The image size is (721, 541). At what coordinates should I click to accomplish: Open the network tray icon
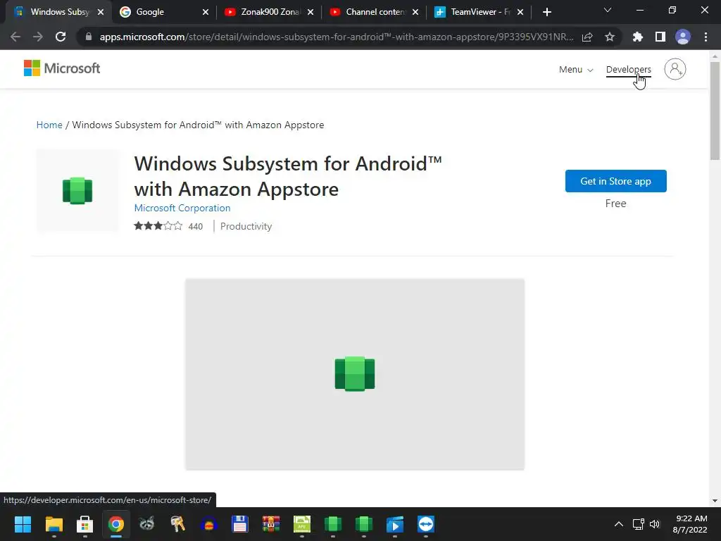638,524
